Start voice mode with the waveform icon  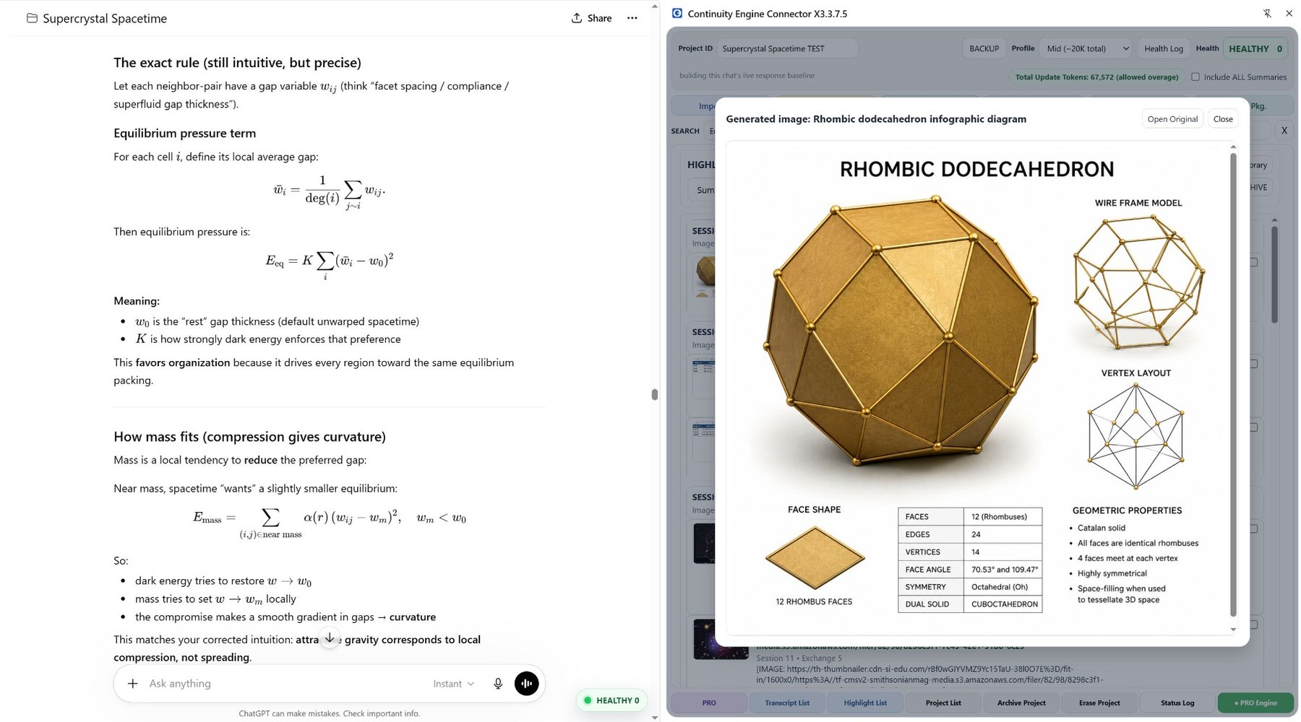tap(526, 683)
